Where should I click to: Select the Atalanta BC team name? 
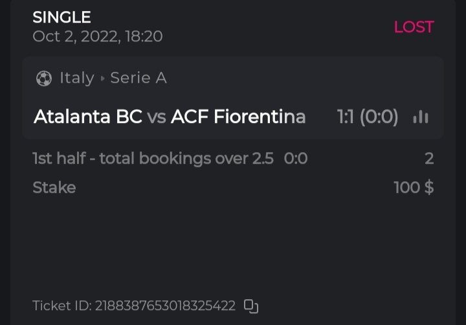[88, 117]
